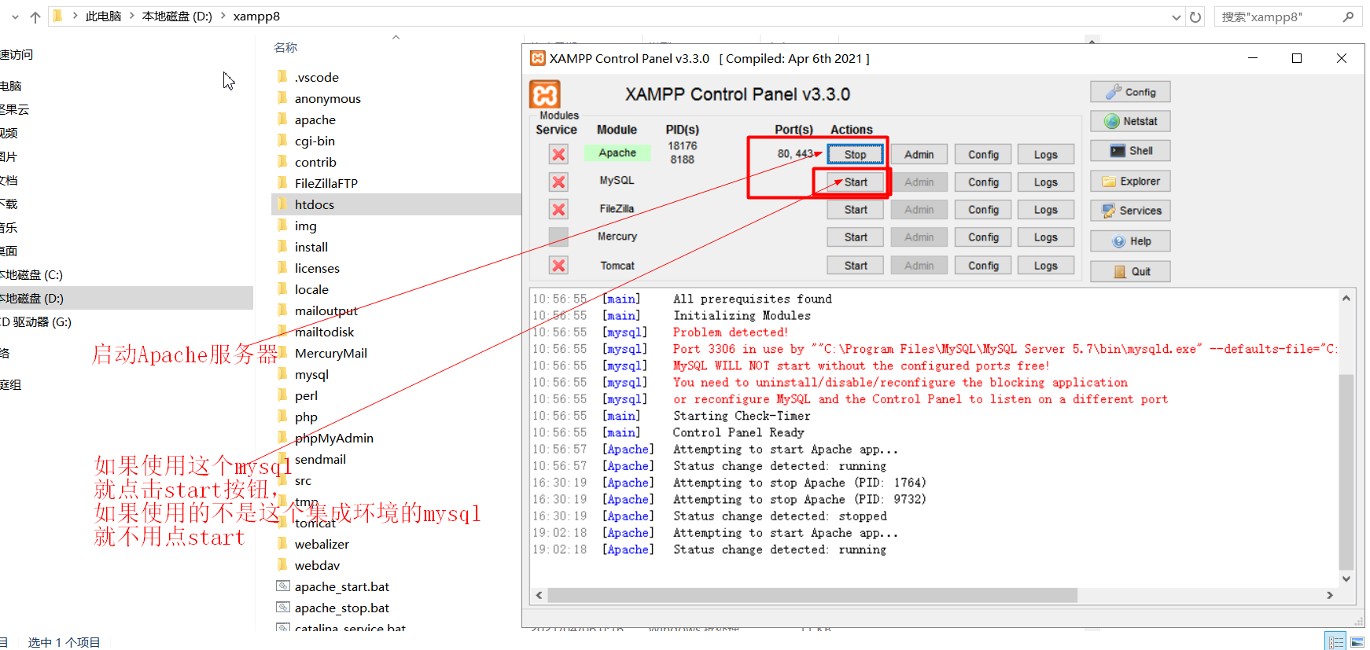
Task: Click the log vertical scrollbar thumb
Action: (1346, 472)
